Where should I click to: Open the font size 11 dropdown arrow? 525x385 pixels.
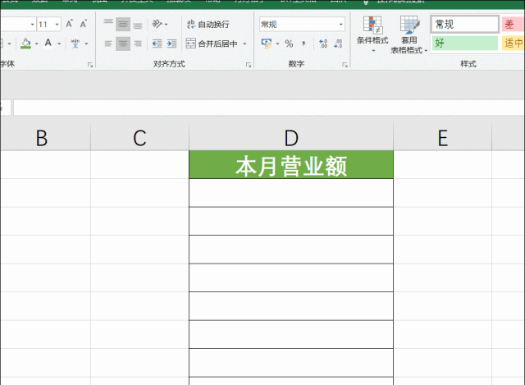pos(57,25)
